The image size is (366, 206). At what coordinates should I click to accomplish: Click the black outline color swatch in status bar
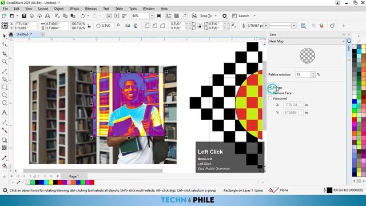click(x=329, y=191)
